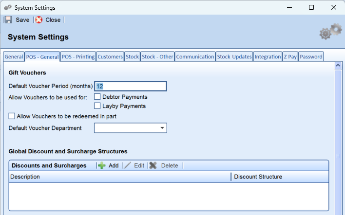Click the Default Voucher Period field

(131, 86)
